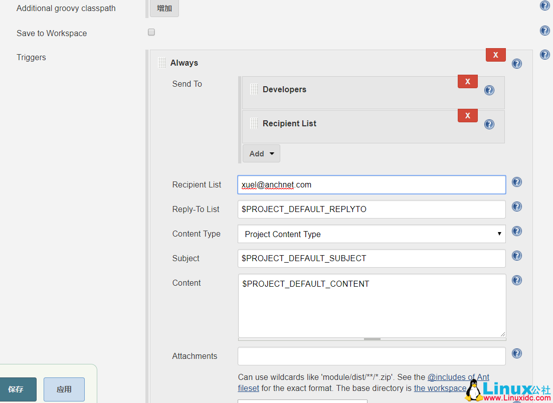Delete the Always trigger via its X button
Viewport: 553px width, 403px height.
pyautogui.click(x=495, y=55)
